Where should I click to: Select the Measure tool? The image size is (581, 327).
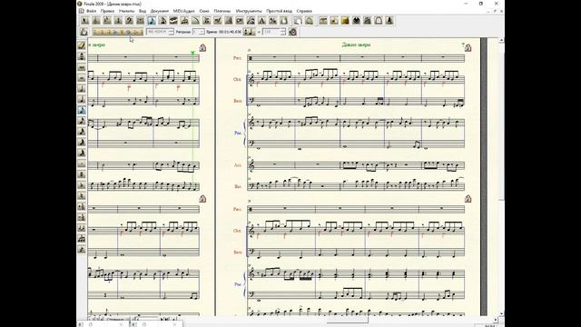[x=141, y=21]
